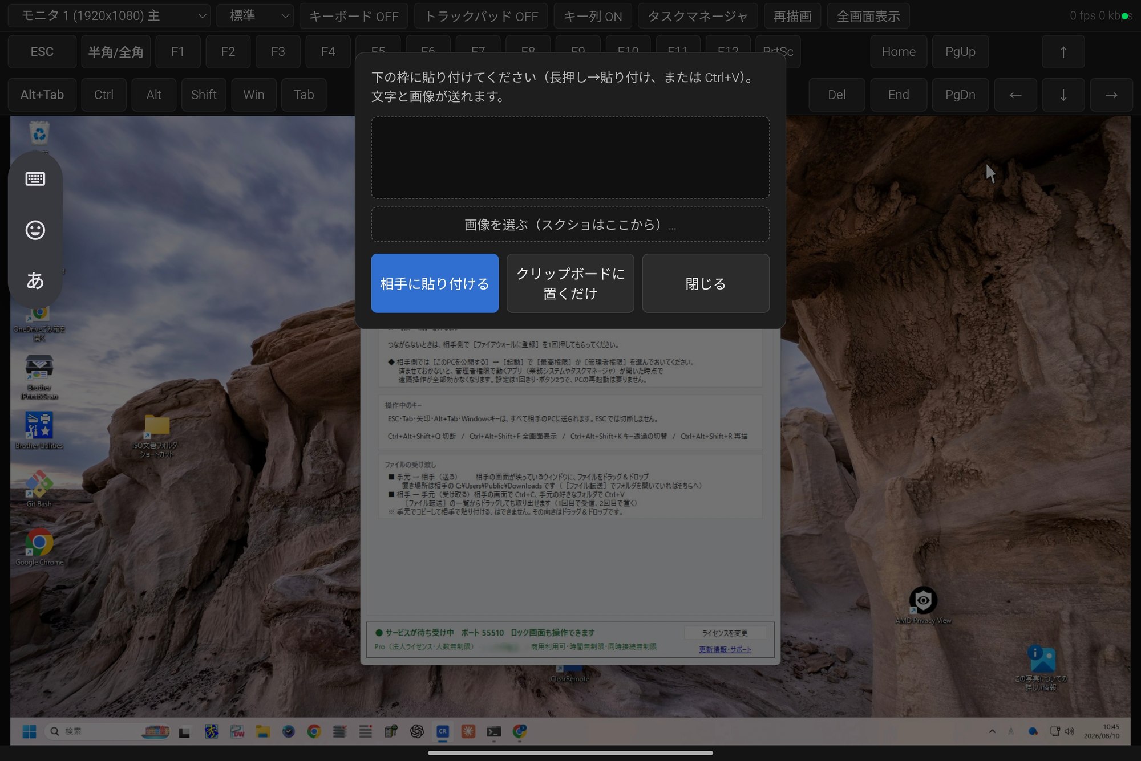The image size is (1141, 761).
Task: Click the up arrow key button
Action: pyautogui.click(x=1063, y=52)
